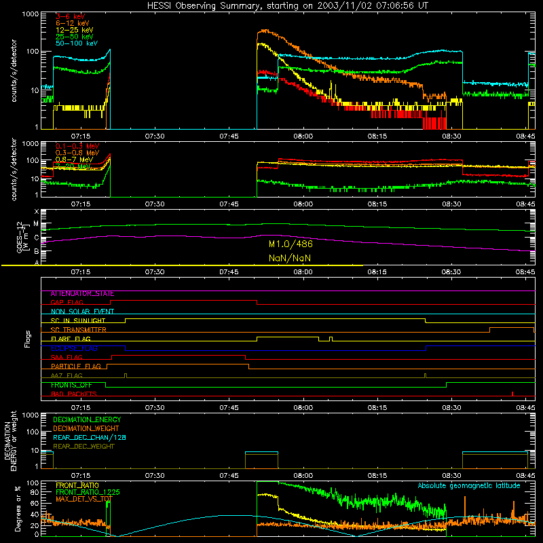
Task: Select the ATTENUATOR_STATE flag label
Action: [x=82, y=294]
